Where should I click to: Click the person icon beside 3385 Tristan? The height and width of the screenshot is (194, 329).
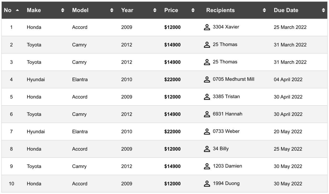pyautogui.click(x=207, y=97)
